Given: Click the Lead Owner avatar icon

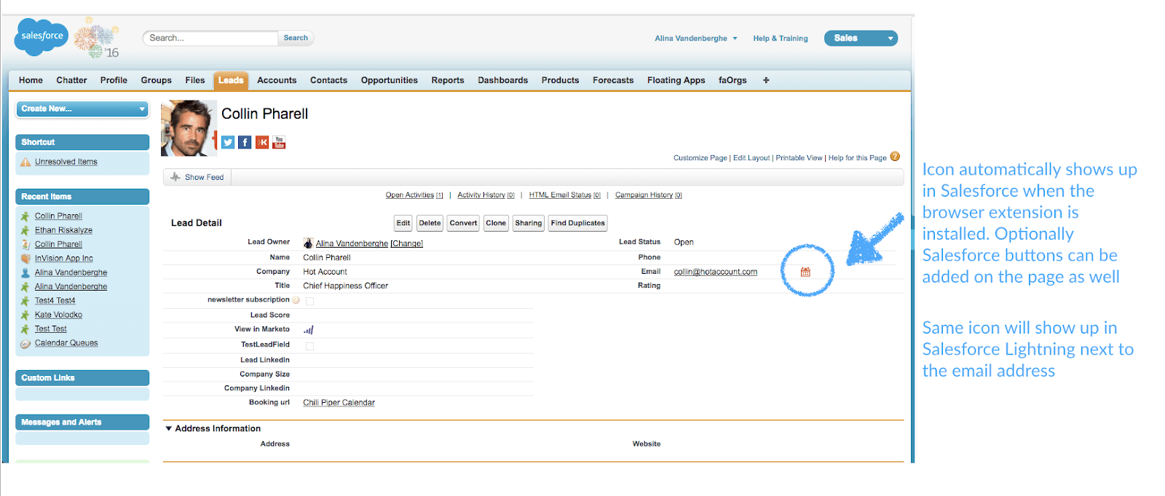Looking at the screenshot, I should (308, 243).
